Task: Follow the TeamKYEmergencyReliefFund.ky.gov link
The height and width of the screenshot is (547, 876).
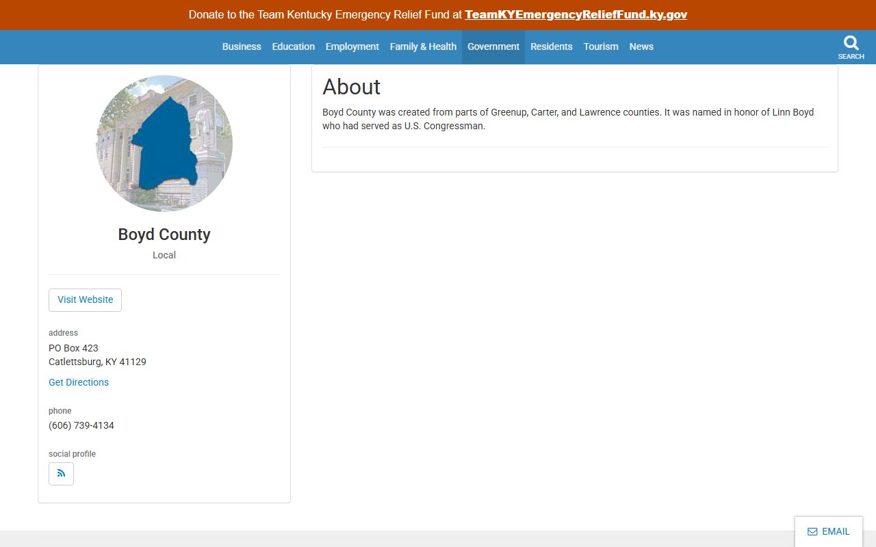Action: [576, 14]
